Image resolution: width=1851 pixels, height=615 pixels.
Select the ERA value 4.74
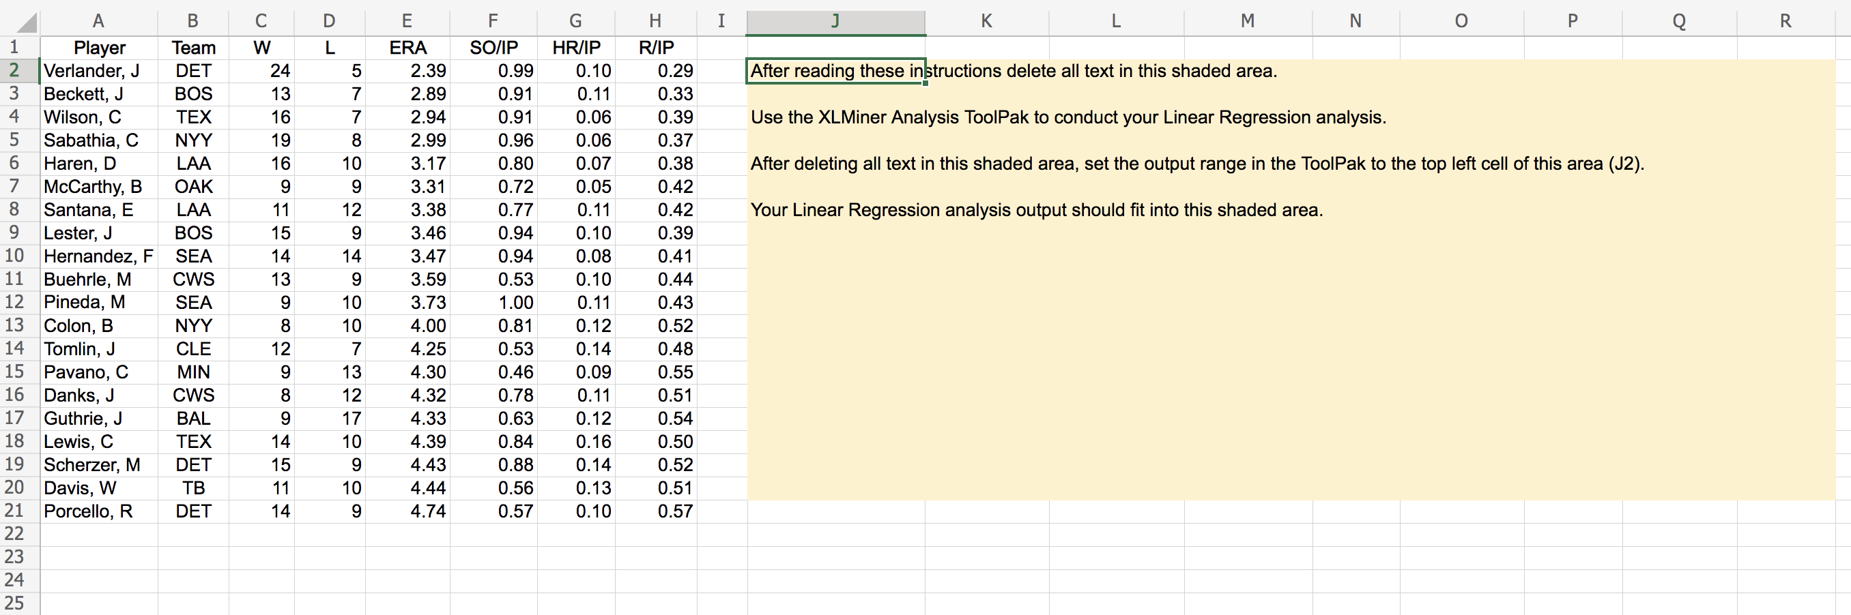(407, 511)
